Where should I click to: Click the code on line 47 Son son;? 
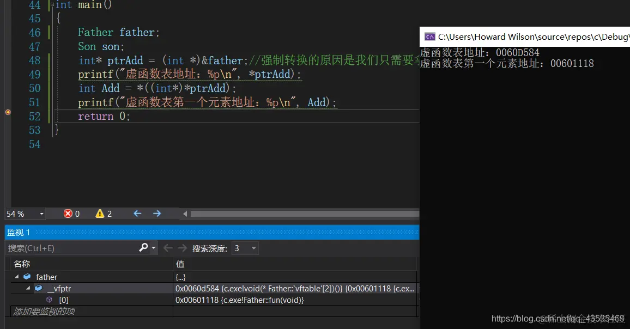(x=101, y=47)
